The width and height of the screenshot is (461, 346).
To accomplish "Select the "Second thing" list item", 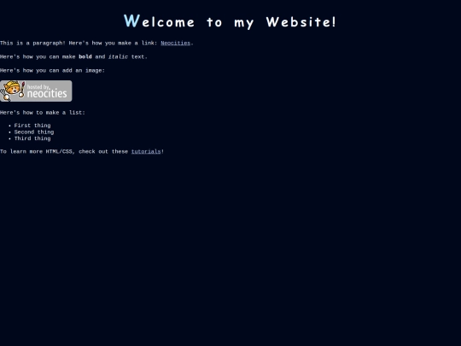I will (x=34, y=132).
